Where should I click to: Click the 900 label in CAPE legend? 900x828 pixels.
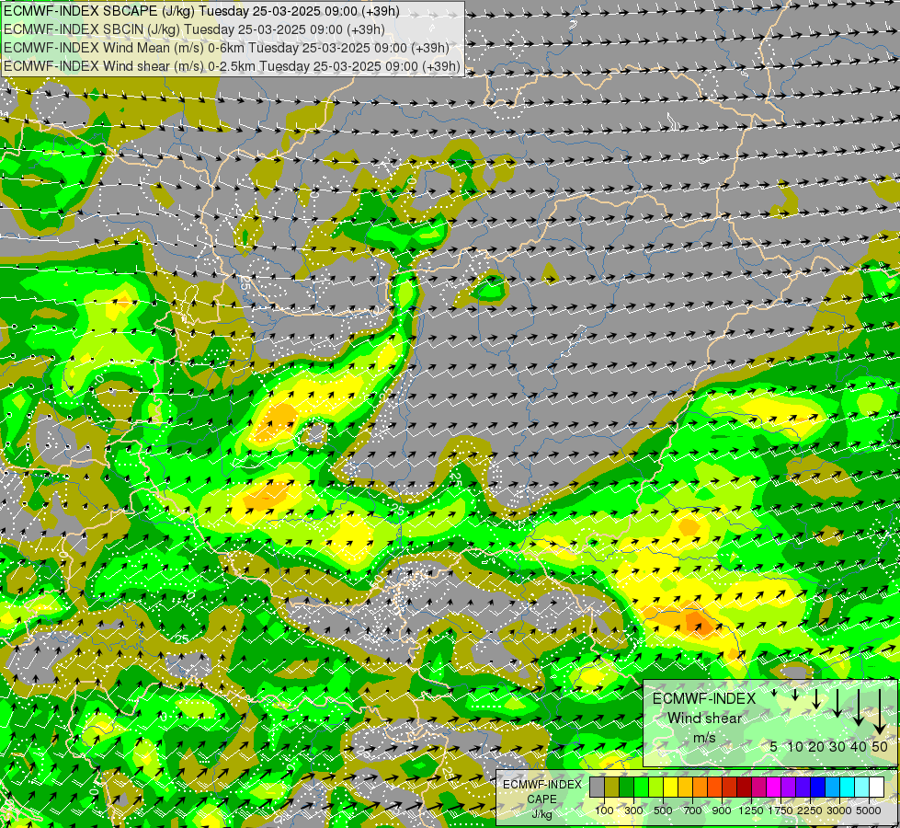click(722, 811)
